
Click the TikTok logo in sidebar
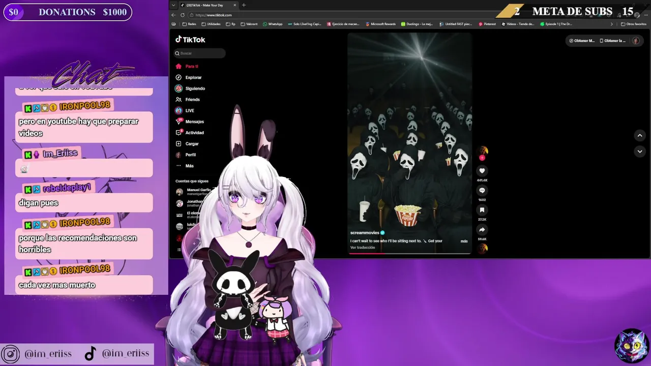pos(190,40)
